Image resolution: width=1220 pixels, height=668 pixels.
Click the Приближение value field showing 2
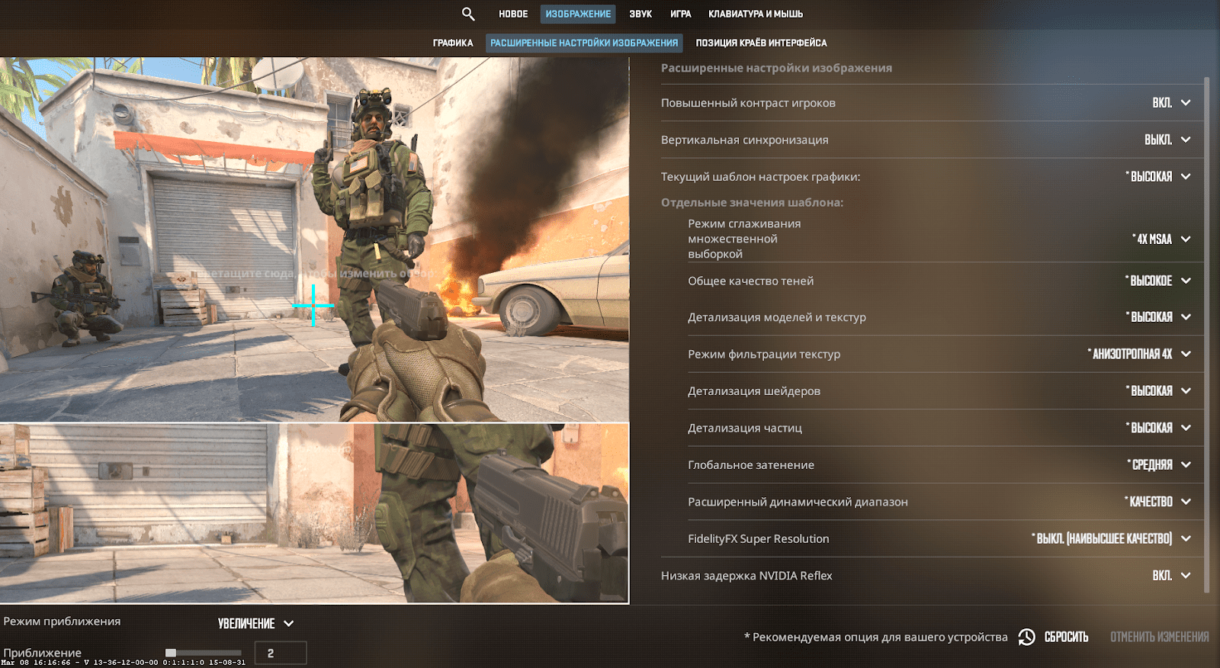click(x=280, y=654)
